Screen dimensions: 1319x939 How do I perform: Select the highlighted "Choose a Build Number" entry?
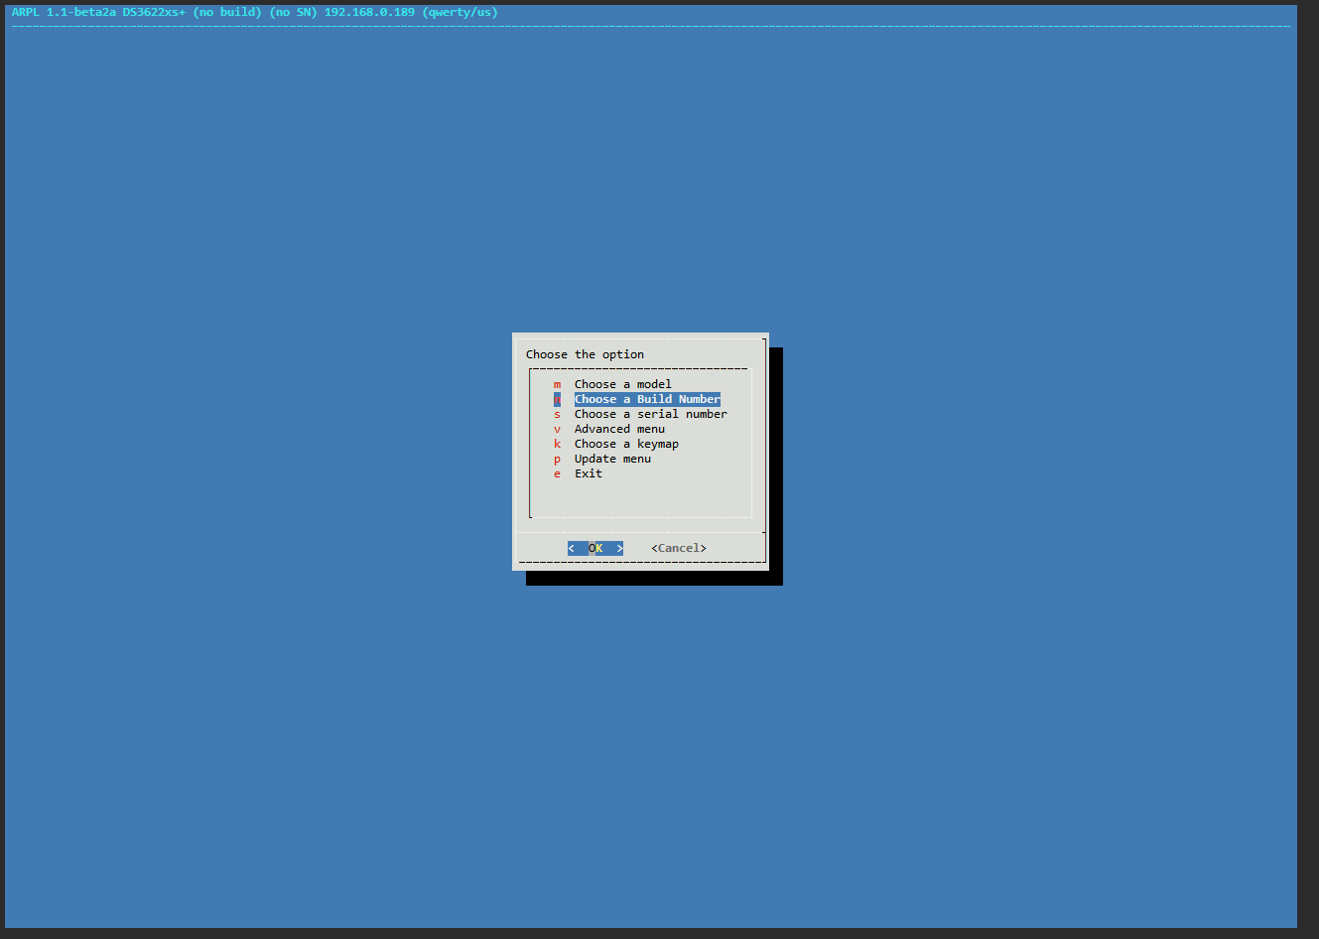pos(647,399)
